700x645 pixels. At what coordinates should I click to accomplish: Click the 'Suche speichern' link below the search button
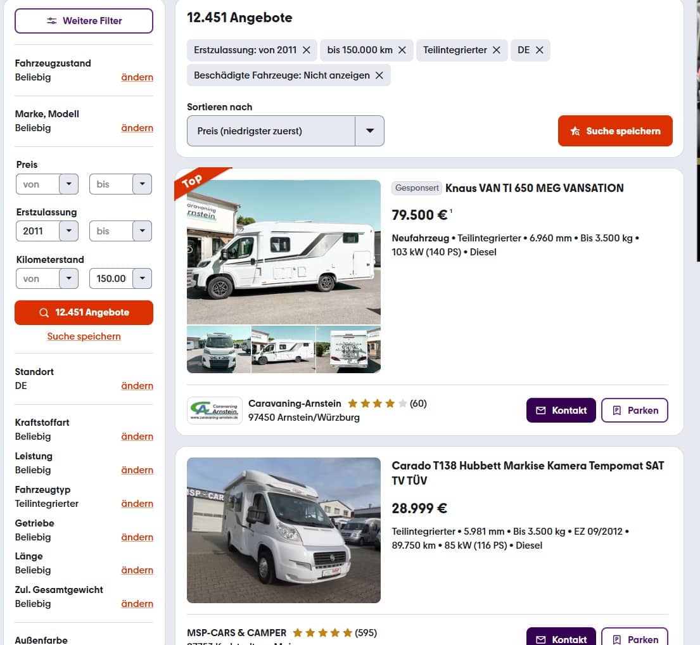pyautogui.click(x=84, y=336)
